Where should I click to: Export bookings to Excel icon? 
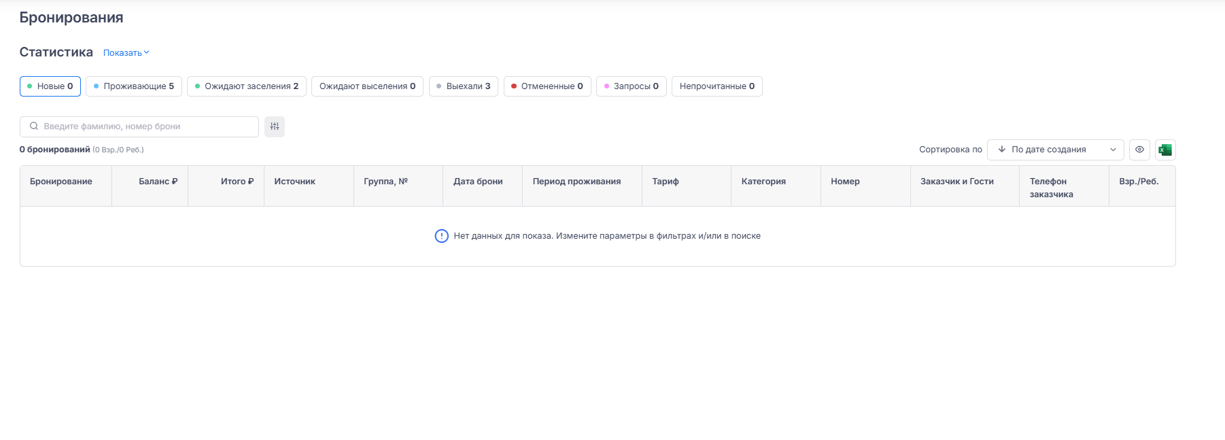(x=1165, y=150)
